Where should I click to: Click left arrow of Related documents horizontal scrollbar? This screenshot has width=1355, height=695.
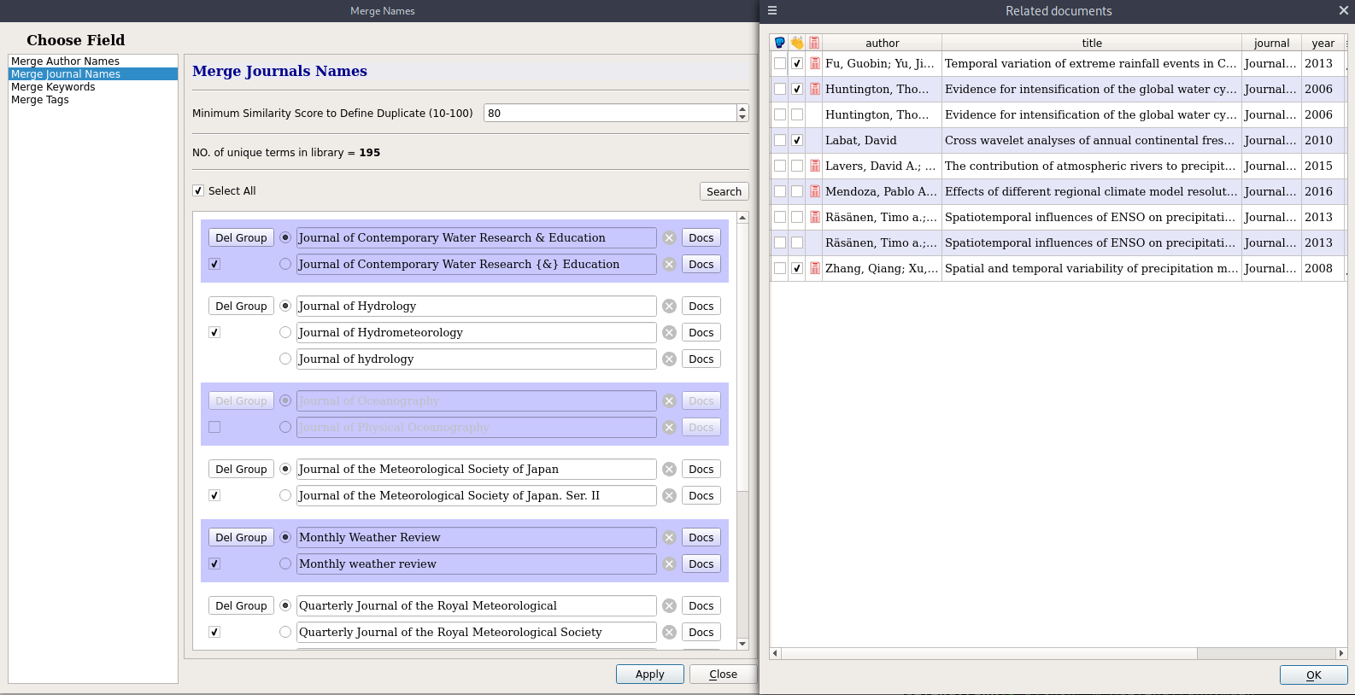[x=776, y=653]
